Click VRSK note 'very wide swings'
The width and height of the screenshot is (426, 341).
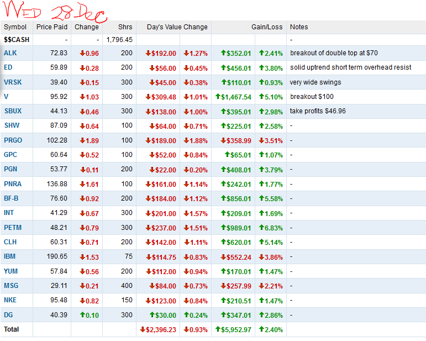[x=315, y=82]
